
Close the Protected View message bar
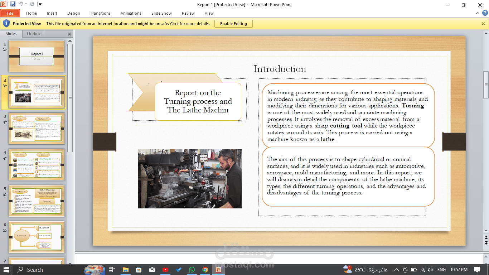483,24
